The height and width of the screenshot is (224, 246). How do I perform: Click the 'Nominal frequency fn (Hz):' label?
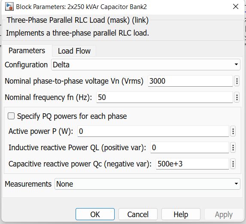49,97
